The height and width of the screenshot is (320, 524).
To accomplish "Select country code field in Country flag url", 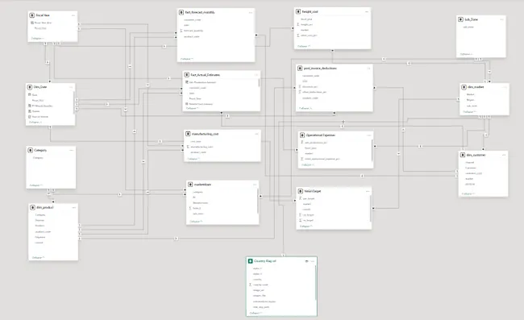I will [x=260, y=285].
